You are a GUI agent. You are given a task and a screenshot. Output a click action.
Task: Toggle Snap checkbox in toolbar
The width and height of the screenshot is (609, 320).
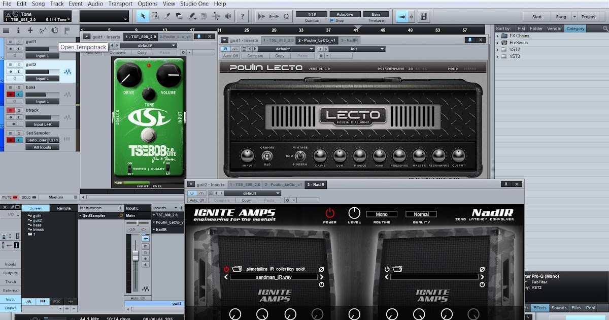coord(332,20)
